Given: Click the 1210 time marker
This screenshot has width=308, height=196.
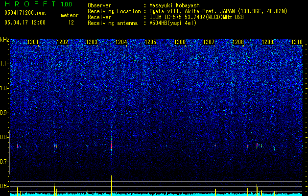Looking at the screenshot, I should click(297, 42).
